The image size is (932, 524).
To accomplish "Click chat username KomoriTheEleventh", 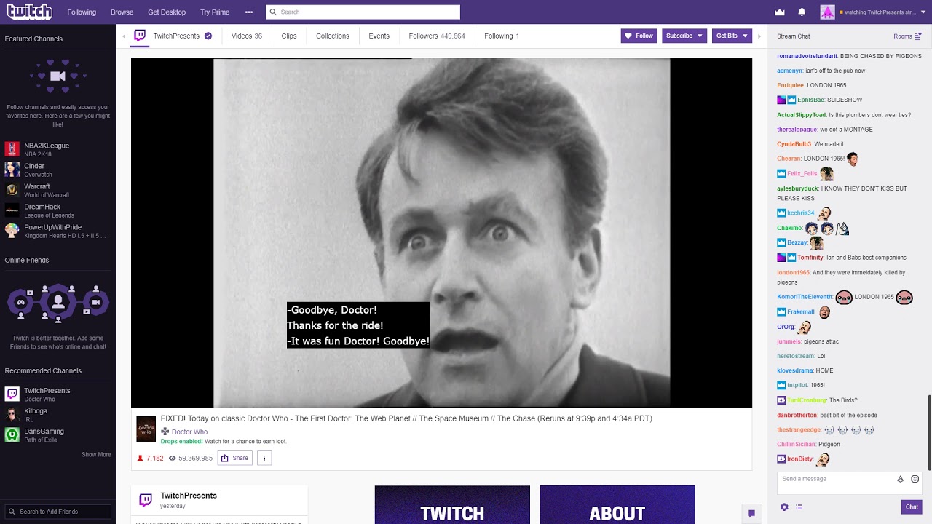I will 804,297.
